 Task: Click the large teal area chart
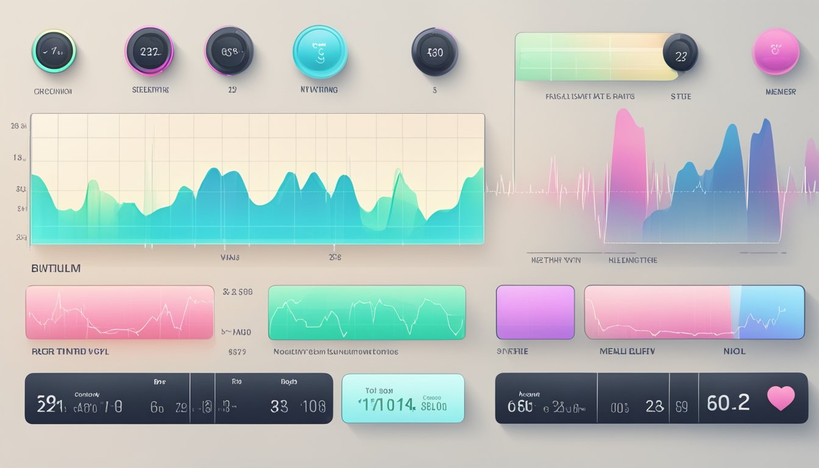tap(257, 179)
